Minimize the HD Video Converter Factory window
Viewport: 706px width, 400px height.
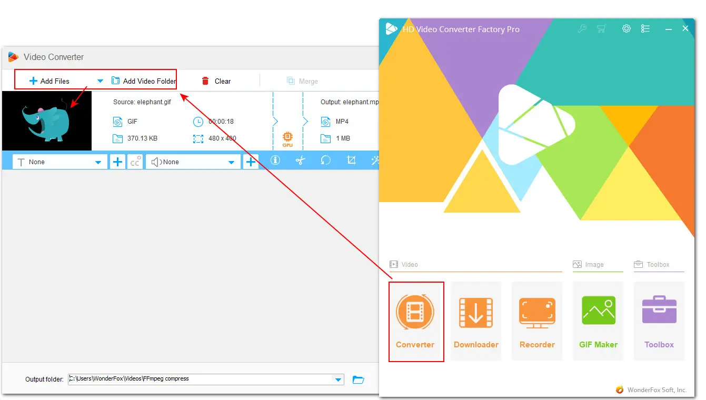coord(668,29)
